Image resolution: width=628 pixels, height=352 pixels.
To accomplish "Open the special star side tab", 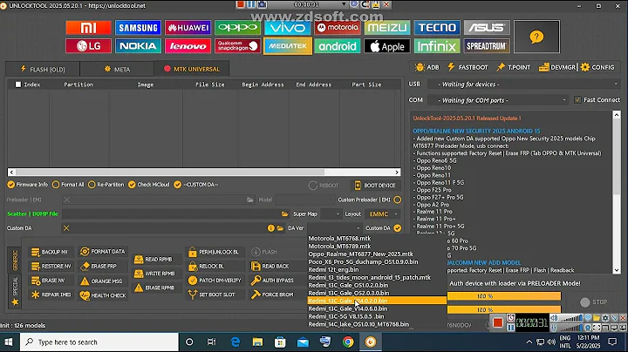I will click(x=15, y=291).
